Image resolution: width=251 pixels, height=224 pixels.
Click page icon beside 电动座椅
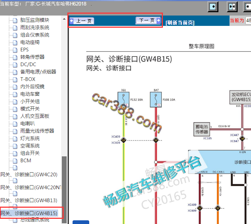coord(15,43)
